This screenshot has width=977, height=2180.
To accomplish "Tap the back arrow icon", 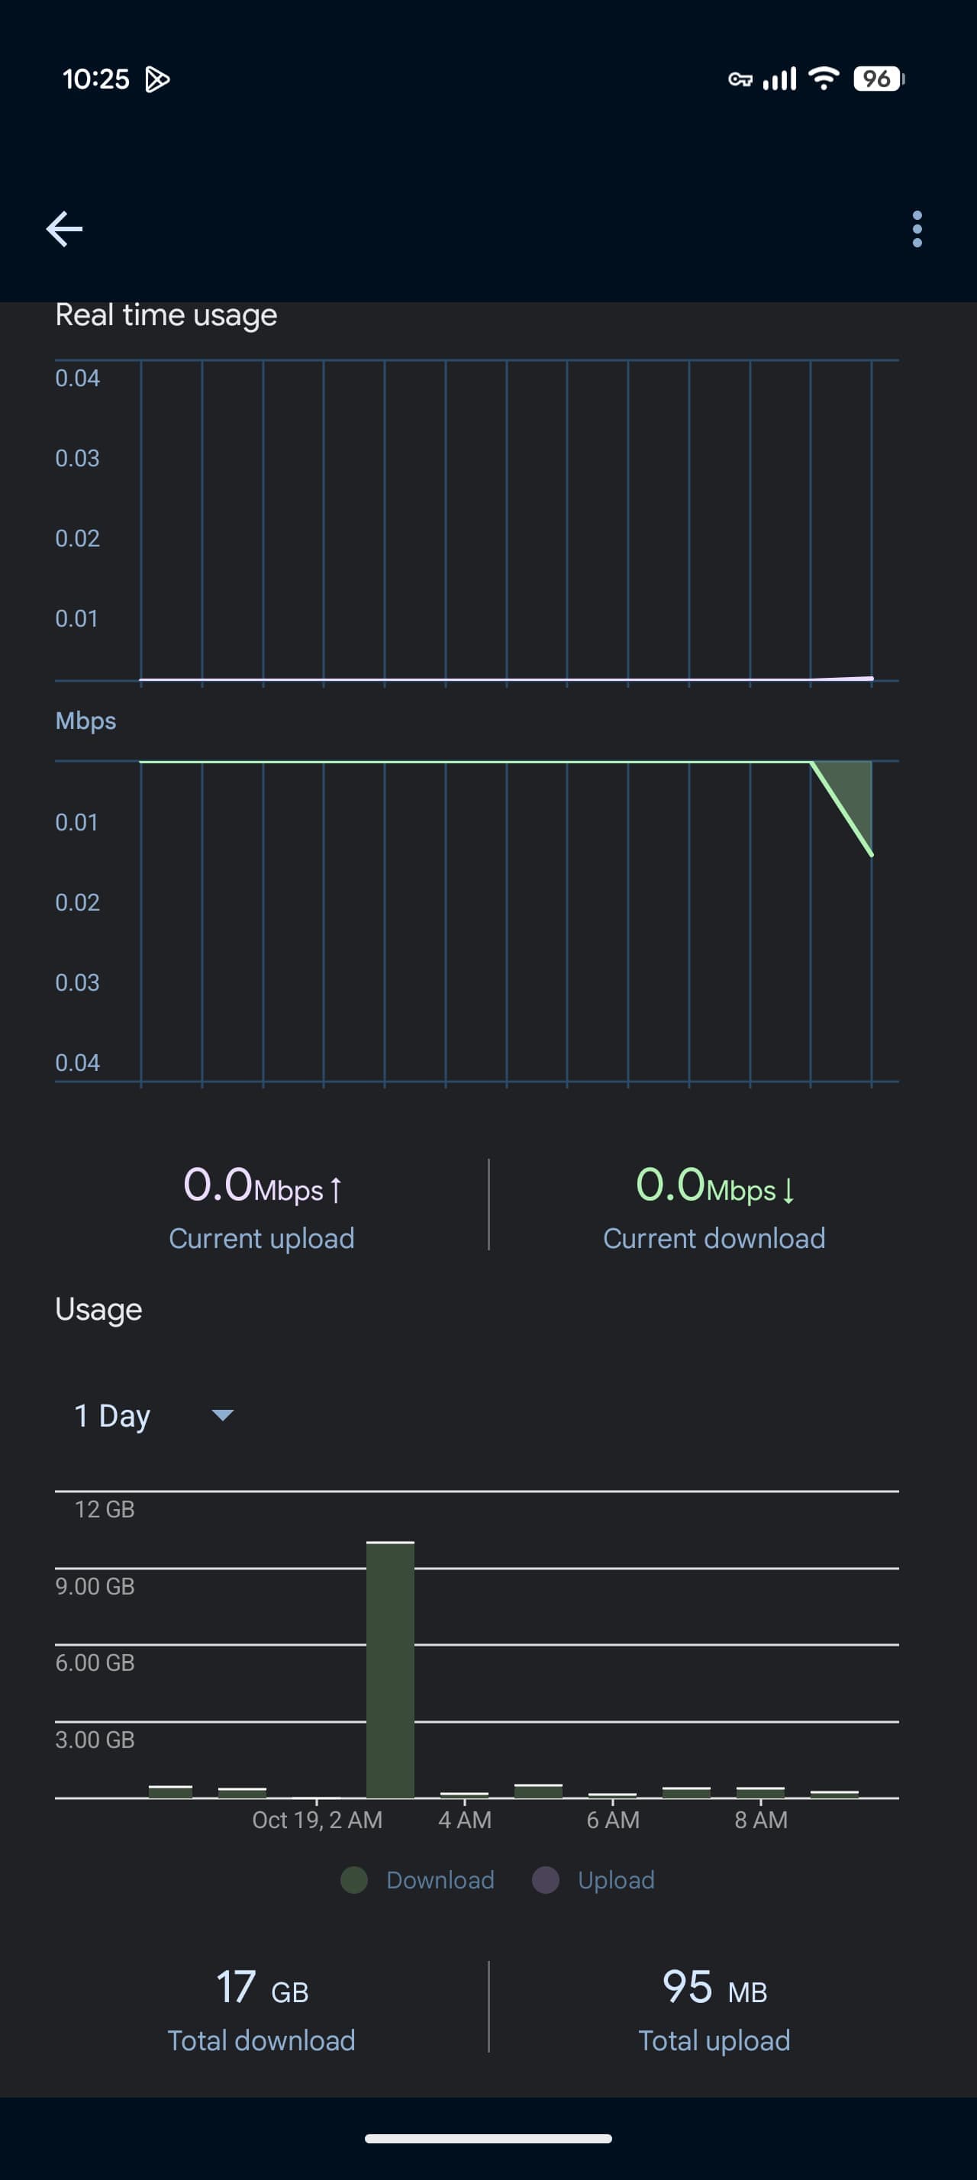I will [x=64, y=229].
